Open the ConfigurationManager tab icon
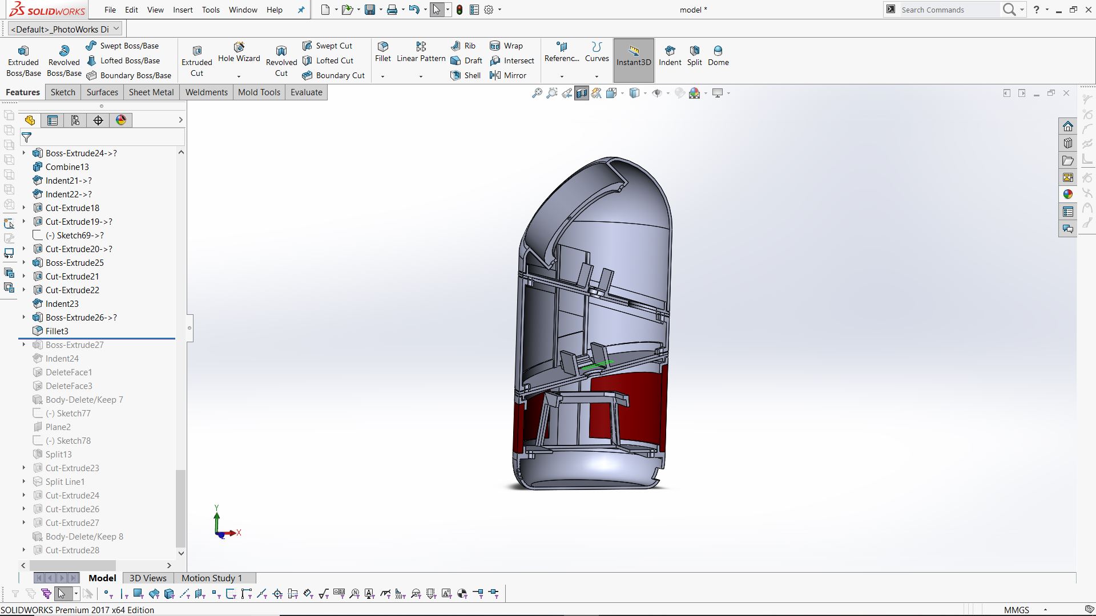The height and width of the screenshot is (616, 1096). point(75,120)
